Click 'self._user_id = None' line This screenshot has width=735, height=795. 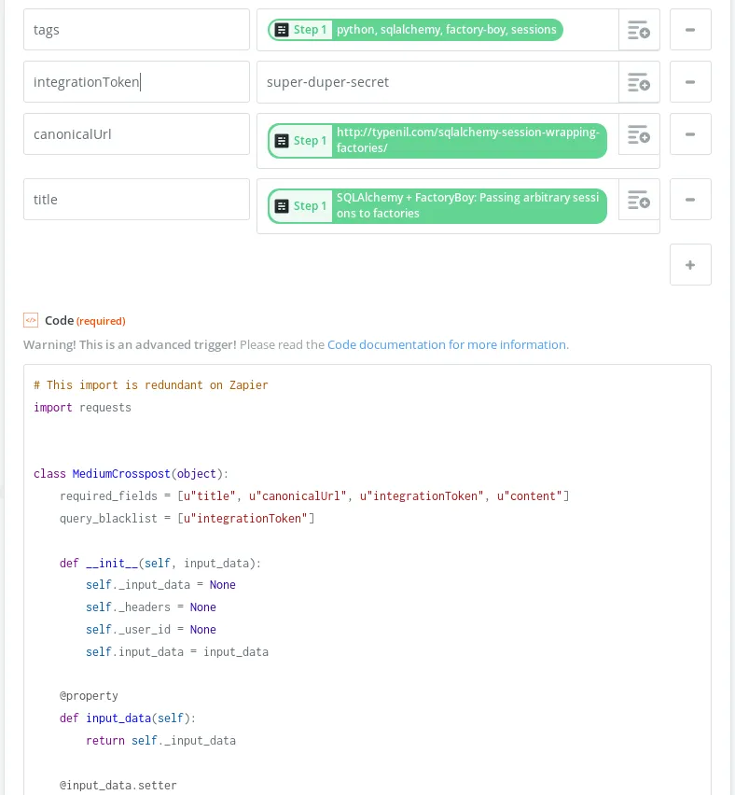coord(150,629)
